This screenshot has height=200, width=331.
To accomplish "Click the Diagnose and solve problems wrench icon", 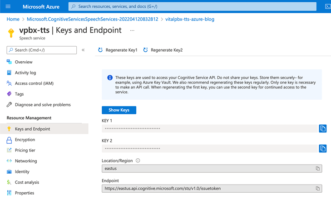I will pos(9,104).
